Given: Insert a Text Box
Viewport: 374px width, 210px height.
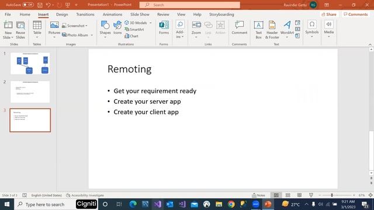Looking at the screenshot, I should click(x=258, y=30).
